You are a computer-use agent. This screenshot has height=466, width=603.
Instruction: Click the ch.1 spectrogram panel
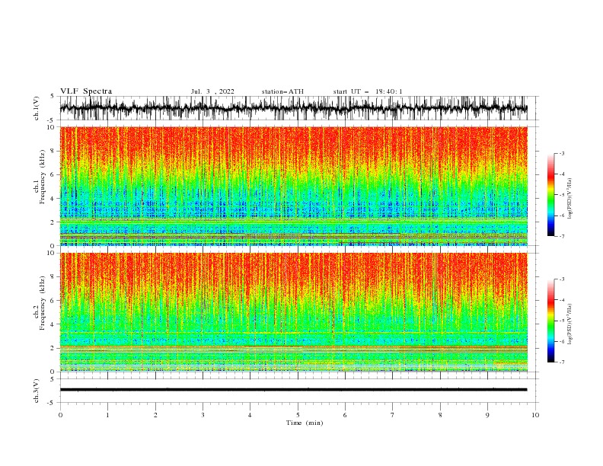coord(293,186)
